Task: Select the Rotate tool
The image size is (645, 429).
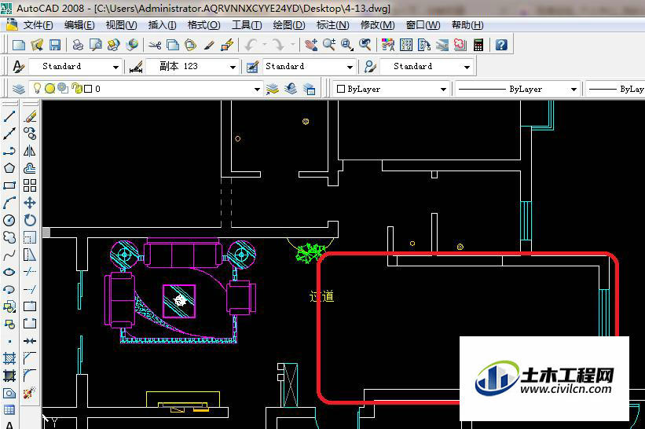Action: pos(30,220)
